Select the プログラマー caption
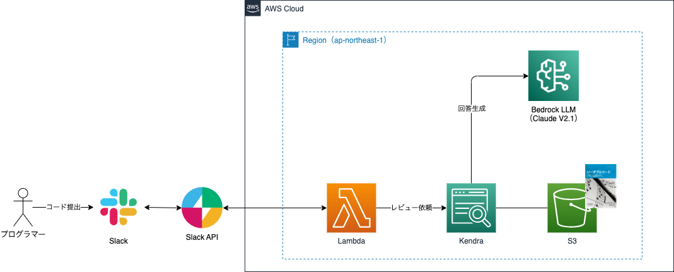The height and width of the screenshot is (272, 674). tap(23, 235)
